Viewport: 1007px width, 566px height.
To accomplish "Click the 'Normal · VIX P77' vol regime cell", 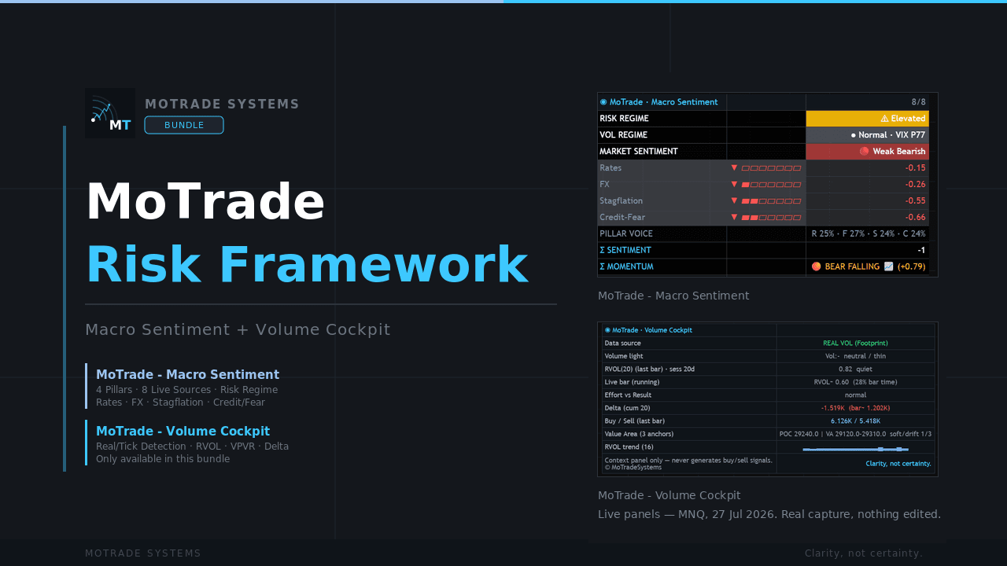I will pyautogui.click(x=867, y=134).
